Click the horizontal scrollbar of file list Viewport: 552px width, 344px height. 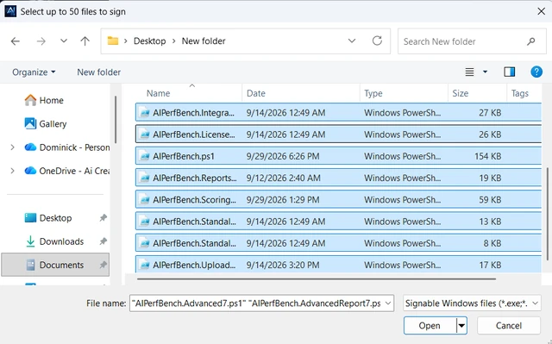[x=317, y=279]
